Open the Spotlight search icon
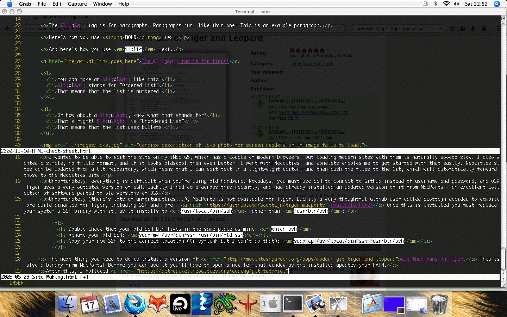507x317 pixels. 497,4
